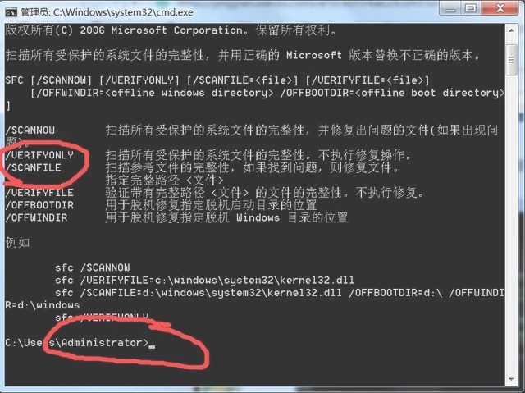The height and width of the screenshot is (393, 525).
Task: Click the /VERIFYONLY option text
Action: coord(39,155)
